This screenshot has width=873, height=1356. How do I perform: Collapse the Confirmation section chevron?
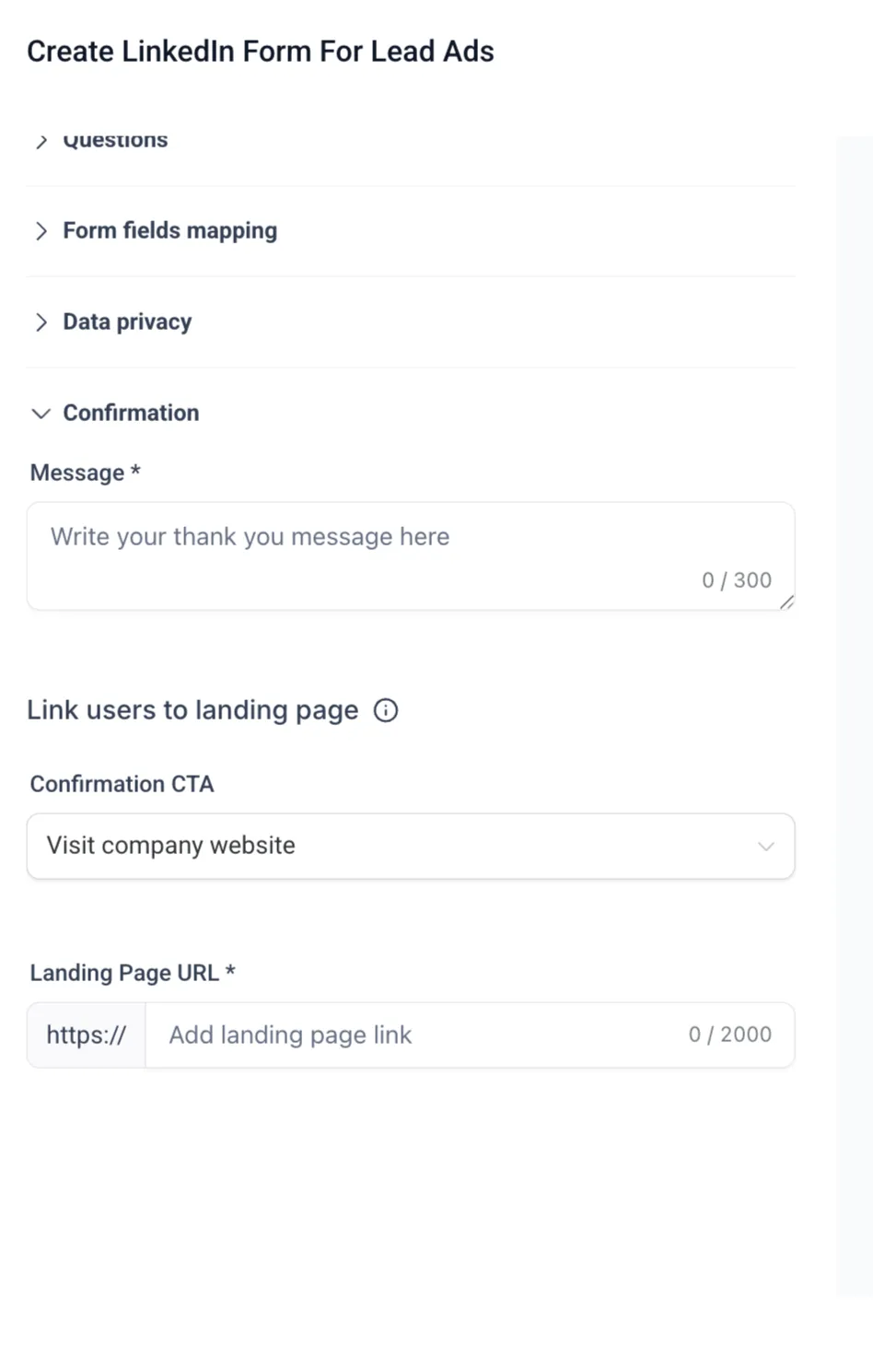click(41, 414)
